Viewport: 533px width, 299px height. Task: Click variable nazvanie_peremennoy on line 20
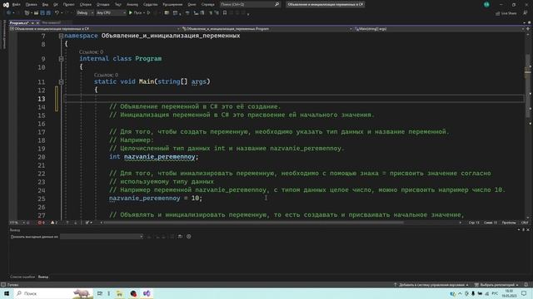point(159,157)
